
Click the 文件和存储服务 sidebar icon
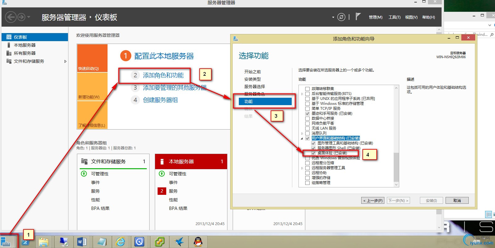coord(9,61)
